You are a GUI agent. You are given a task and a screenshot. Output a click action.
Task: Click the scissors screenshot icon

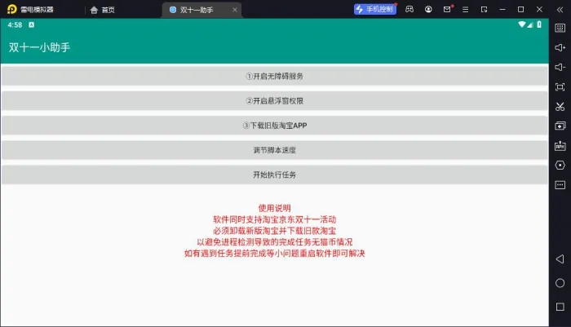pyautogui.click(x=560, y=107)
